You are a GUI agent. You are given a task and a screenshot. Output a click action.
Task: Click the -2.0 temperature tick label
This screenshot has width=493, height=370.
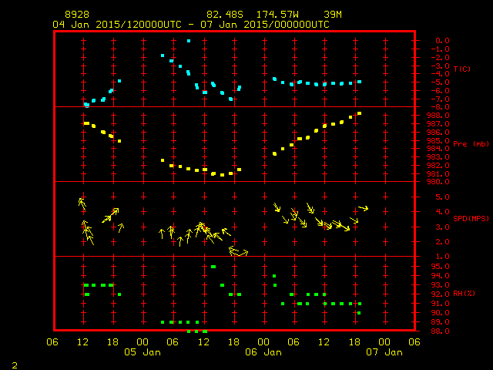[x=440, y=58]
